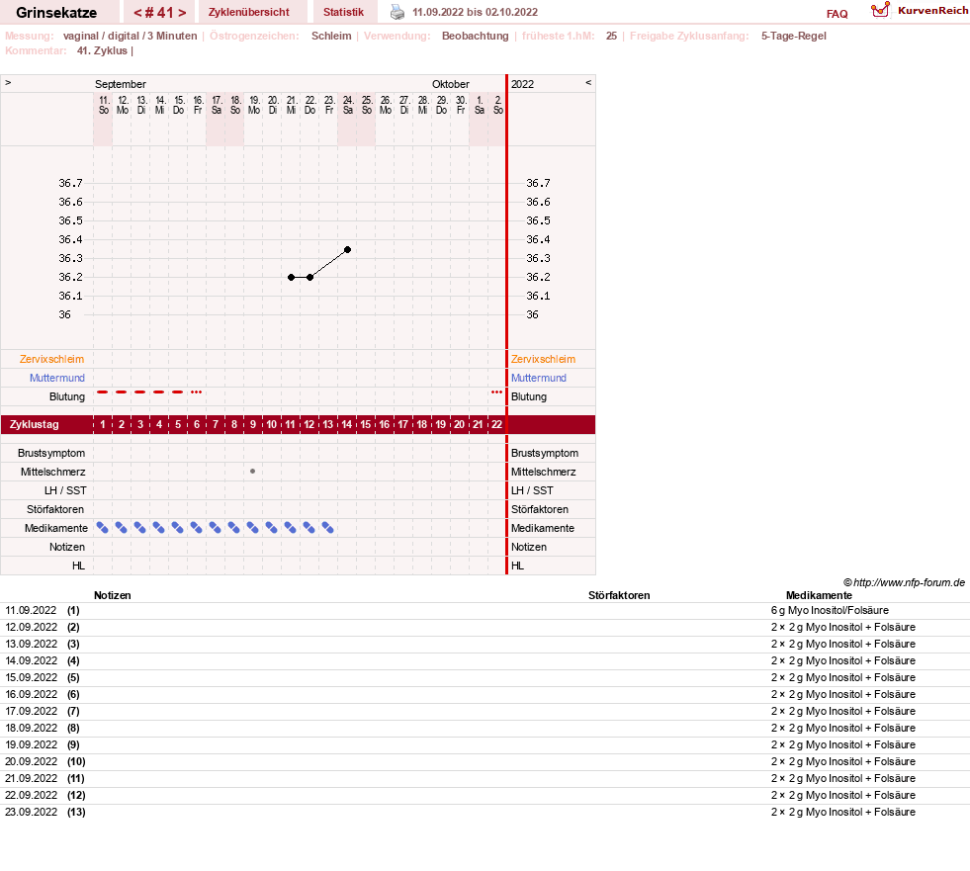970x871 pixels.
Task: Click the left Brustsymptom row label
Action: click(x=51, y=453)
